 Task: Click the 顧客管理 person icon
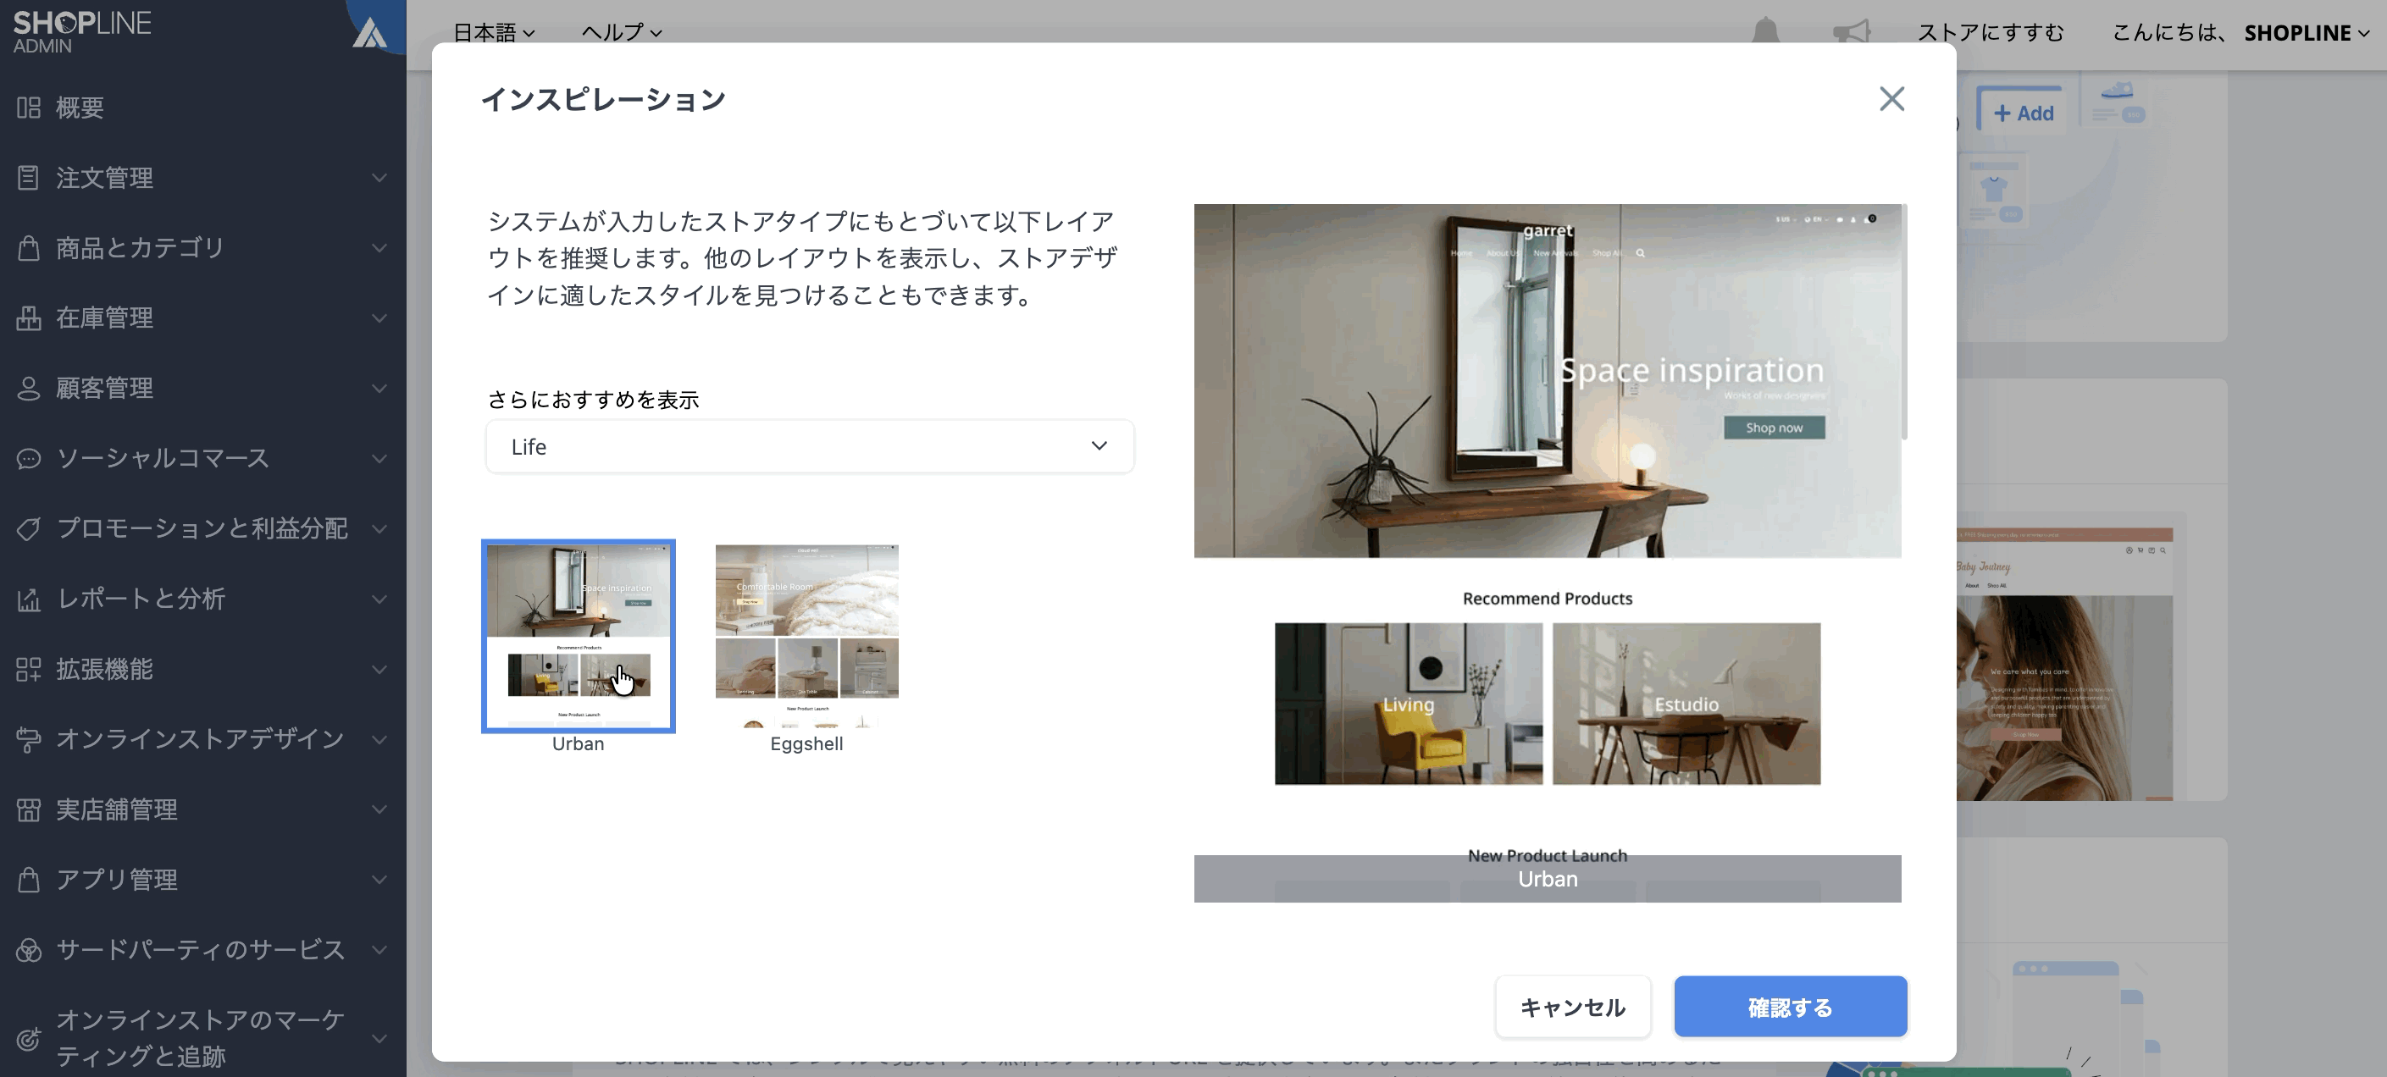click(x=29, y=388)
